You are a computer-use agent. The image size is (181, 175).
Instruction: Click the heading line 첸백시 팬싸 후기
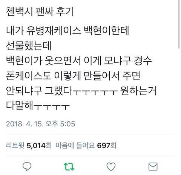tap(40, 12)
